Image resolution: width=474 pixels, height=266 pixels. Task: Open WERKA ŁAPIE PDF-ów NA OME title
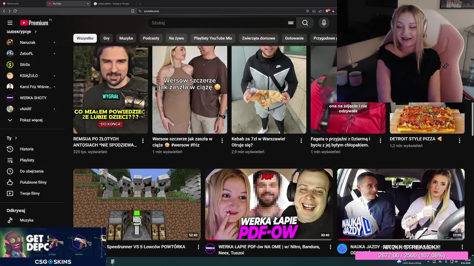pyautogui.click(x=269, y=250)
